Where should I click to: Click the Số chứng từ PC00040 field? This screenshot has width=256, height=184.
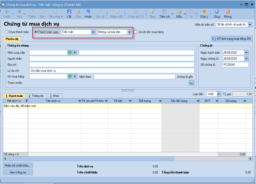(x=235, y=65)
